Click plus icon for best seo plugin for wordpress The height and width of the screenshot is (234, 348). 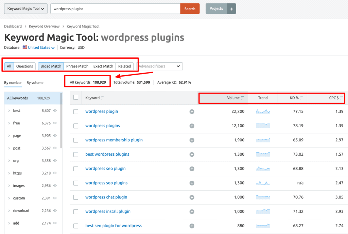[192, 226]
